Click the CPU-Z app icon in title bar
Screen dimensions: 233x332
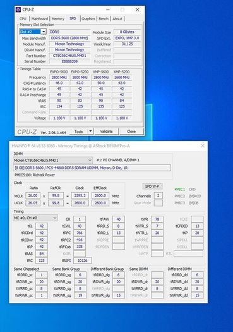coord(18,9)
